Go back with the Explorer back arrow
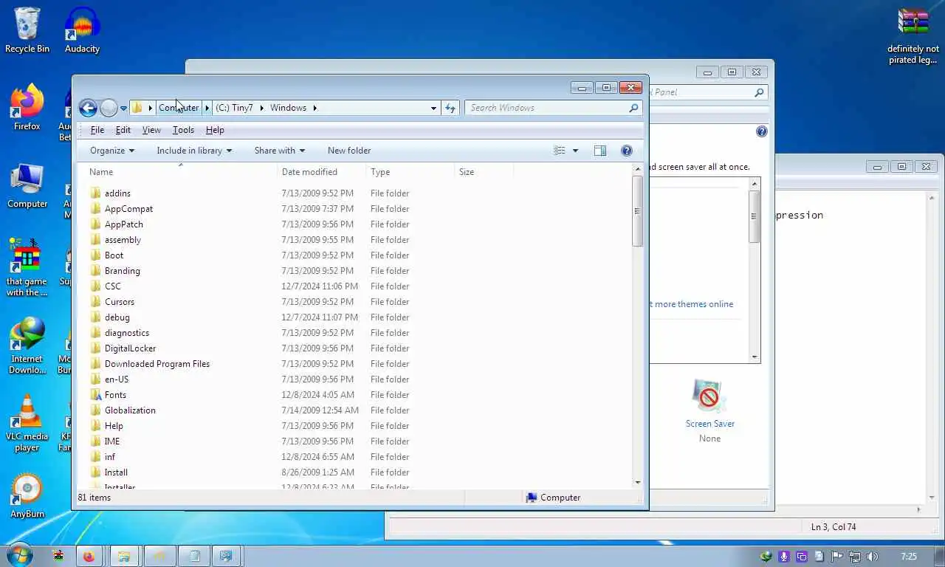The width and height of the screenshot is (945, 567). pyautogui.click(x=88, y=108)
